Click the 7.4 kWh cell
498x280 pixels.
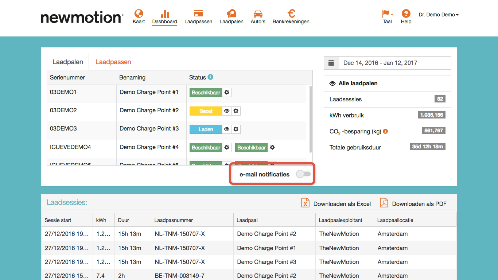100,276
